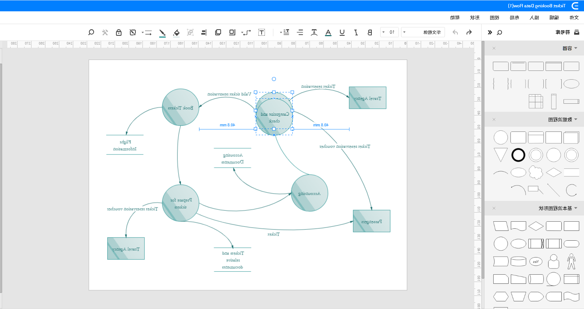Open the 帮助 menu
The height and width of the screenshot is (309, 584).
tap(455, 18)
